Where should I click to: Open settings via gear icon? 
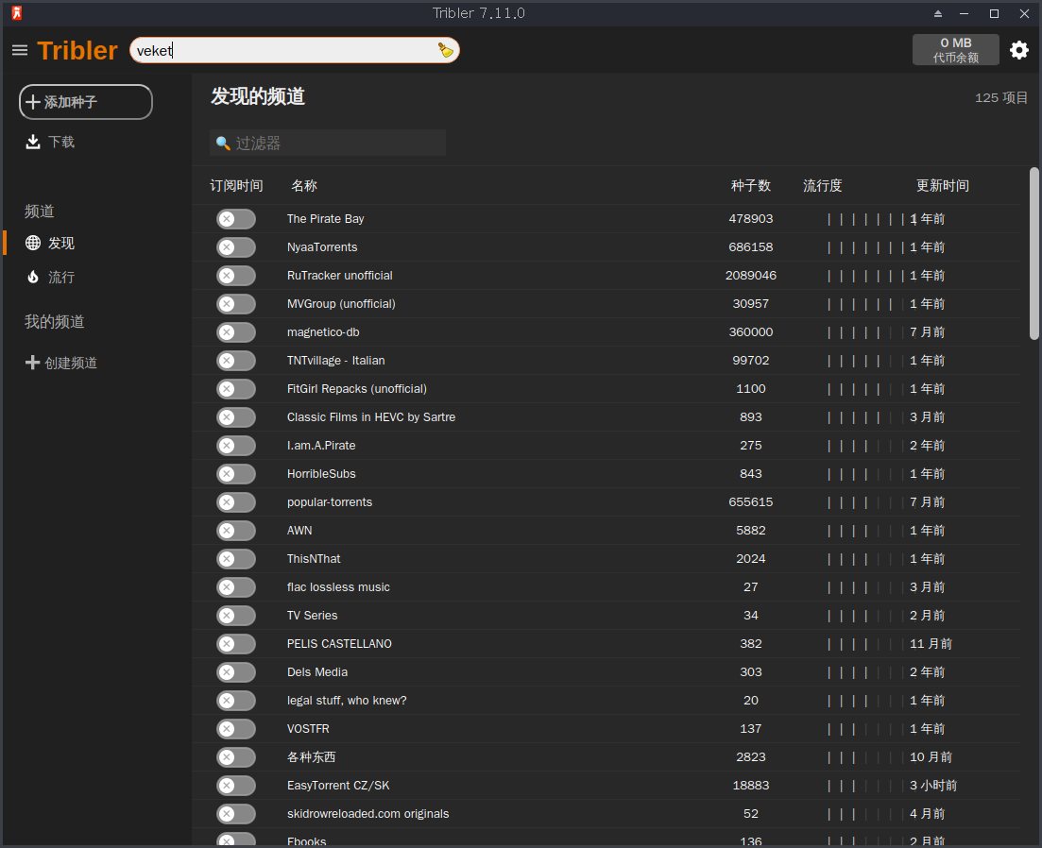point(1019,50)
